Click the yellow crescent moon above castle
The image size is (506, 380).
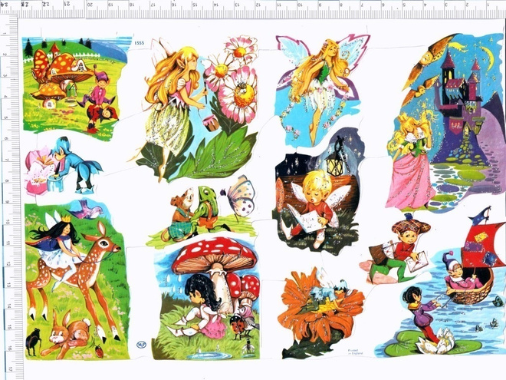tap(488, 58)
